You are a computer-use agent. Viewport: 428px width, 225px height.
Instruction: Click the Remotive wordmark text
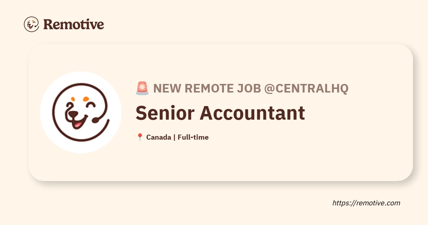coord(73,24)
